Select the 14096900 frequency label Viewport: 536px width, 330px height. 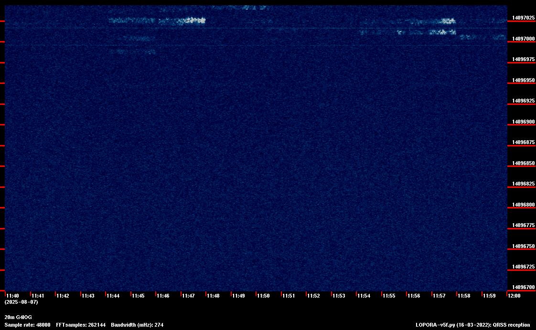(x=524, y=122)
